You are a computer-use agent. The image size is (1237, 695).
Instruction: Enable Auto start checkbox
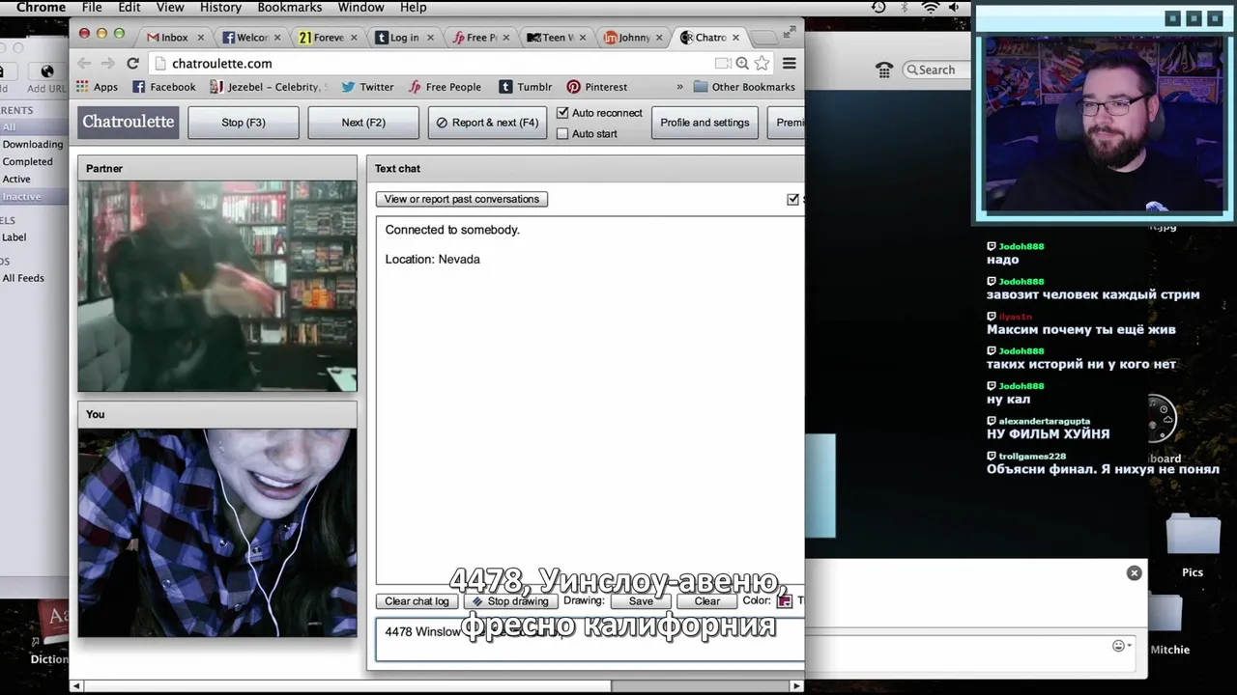click(x=562, y=133)
